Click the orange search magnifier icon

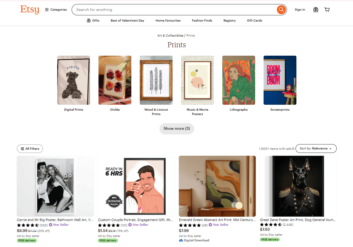pyautogui.click(x=281, y=9)
